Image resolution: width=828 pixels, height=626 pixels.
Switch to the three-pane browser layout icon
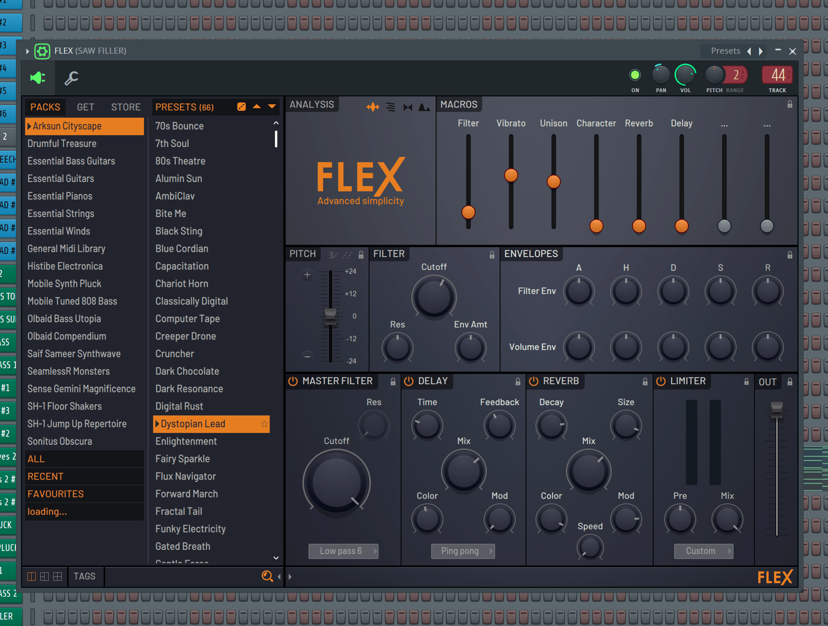[x=44, y=576]
